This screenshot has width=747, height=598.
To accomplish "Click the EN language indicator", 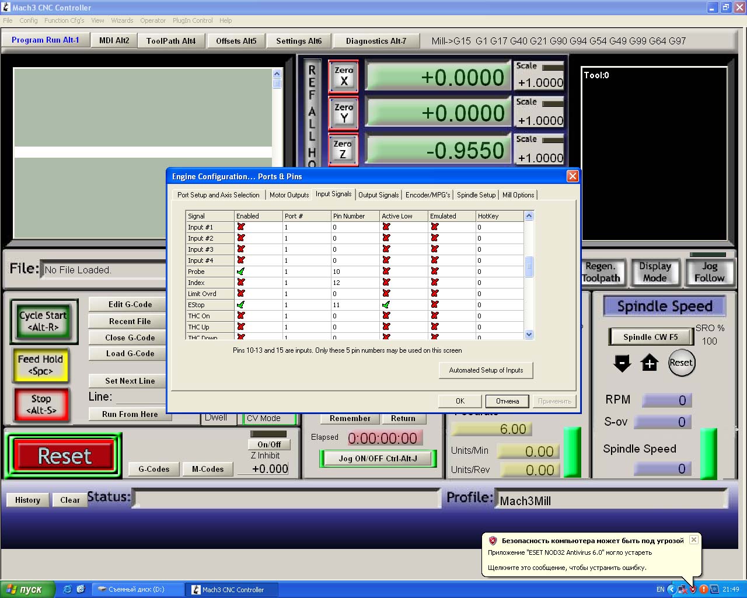I will coord(661,589).
